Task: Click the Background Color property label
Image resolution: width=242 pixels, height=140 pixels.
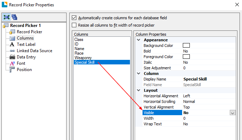Action: (x=158, y=45)
